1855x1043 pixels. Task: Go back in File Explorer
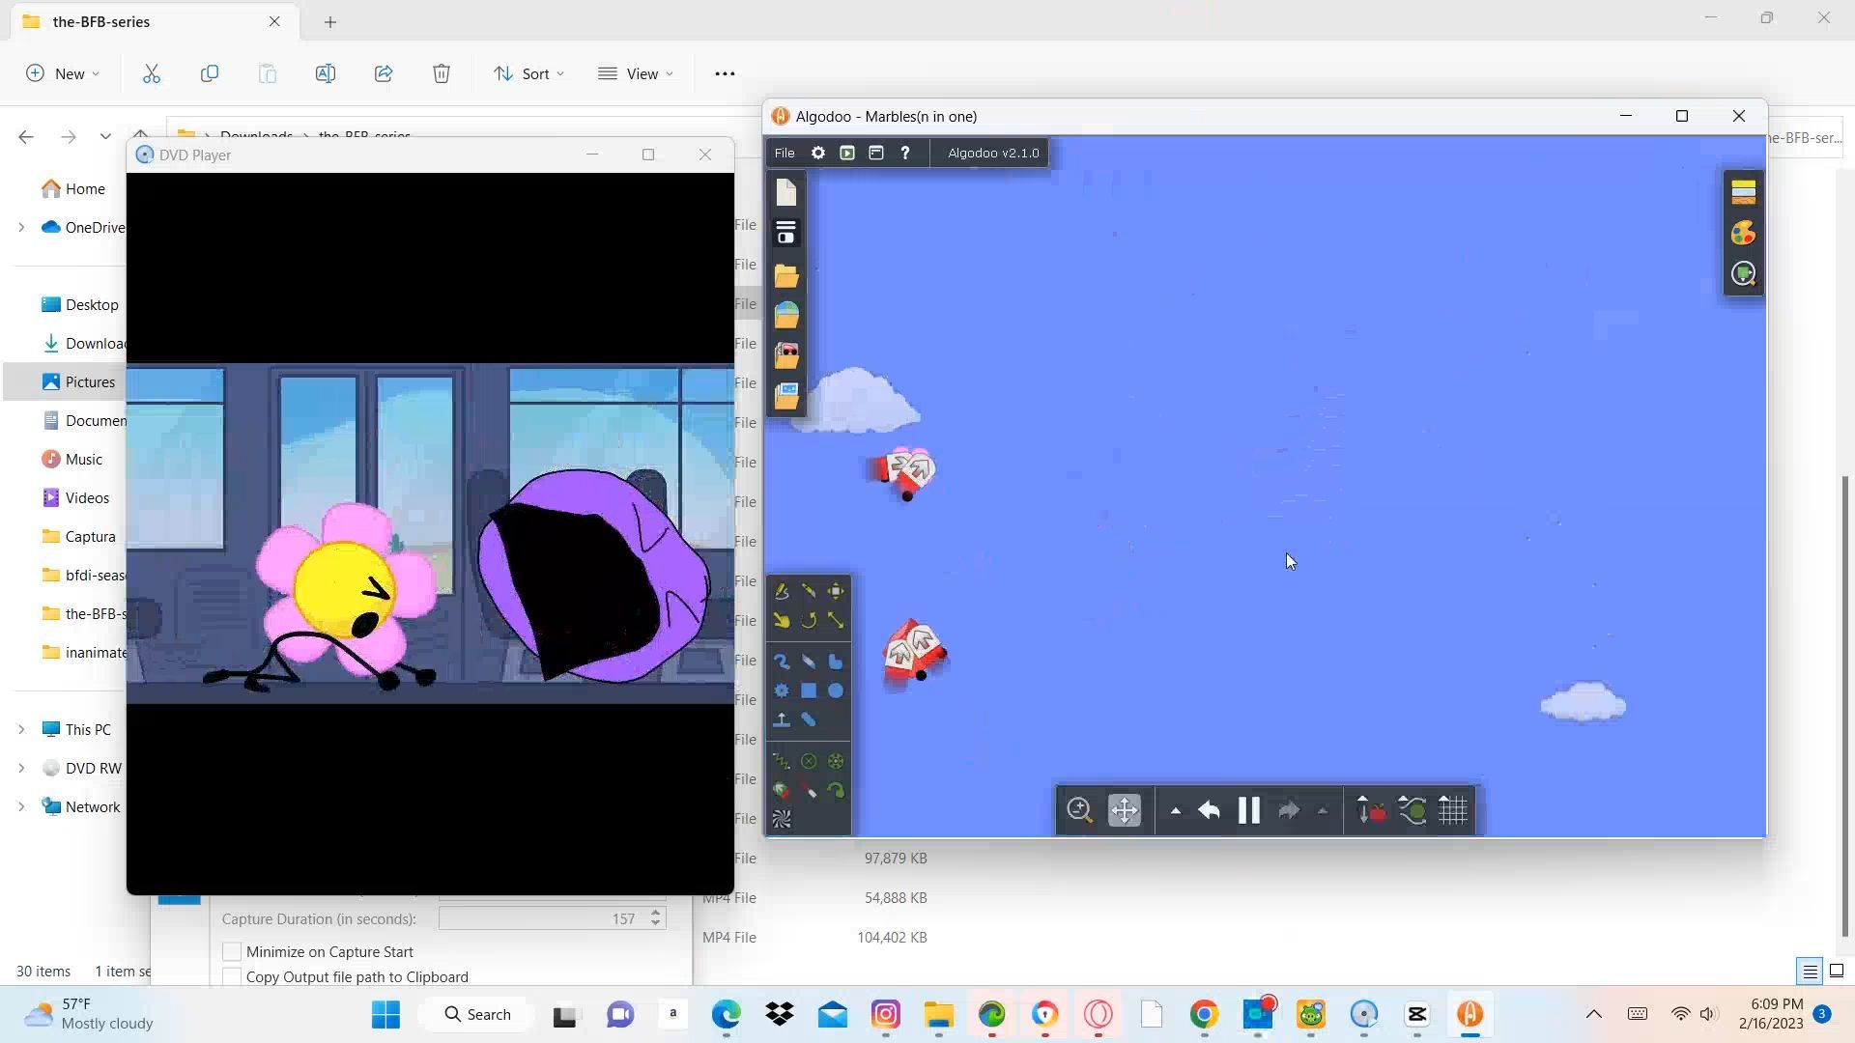tap(26, 137)
